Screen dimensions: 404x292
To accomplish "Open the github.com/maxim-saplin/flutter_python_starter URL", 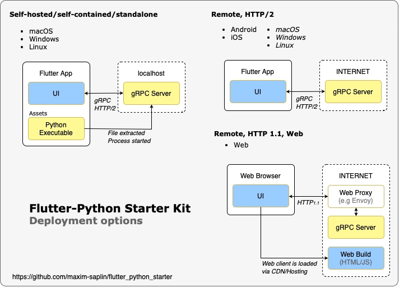I will pos(92,277).
